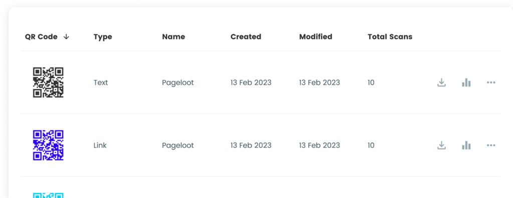This screenshot has height=198, width=513.
Task: Click the Text type label
Action: [x=101, y=82]
